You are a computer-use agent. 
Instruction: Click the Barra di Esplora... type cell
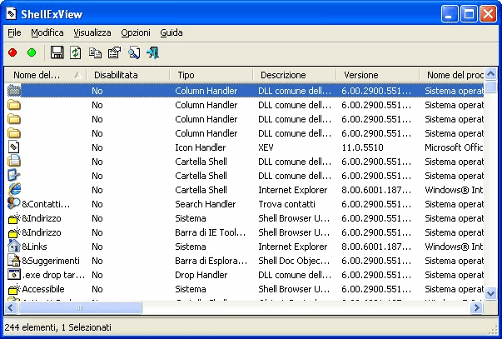pos(211,261)
